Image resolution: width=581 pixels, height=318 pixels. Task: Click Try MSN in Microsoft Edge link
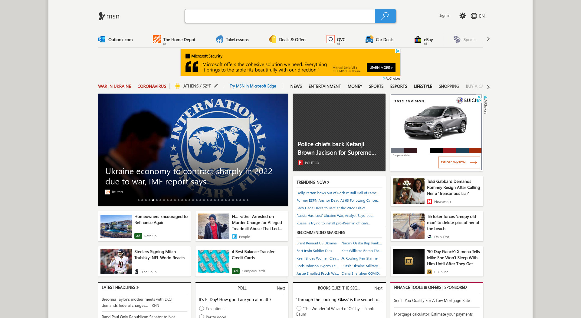coord(253,86)
